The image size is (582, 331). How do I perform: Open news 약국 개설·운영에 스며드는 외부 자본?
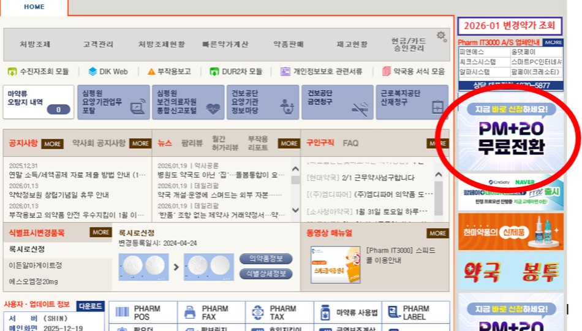tap(220, 195)
